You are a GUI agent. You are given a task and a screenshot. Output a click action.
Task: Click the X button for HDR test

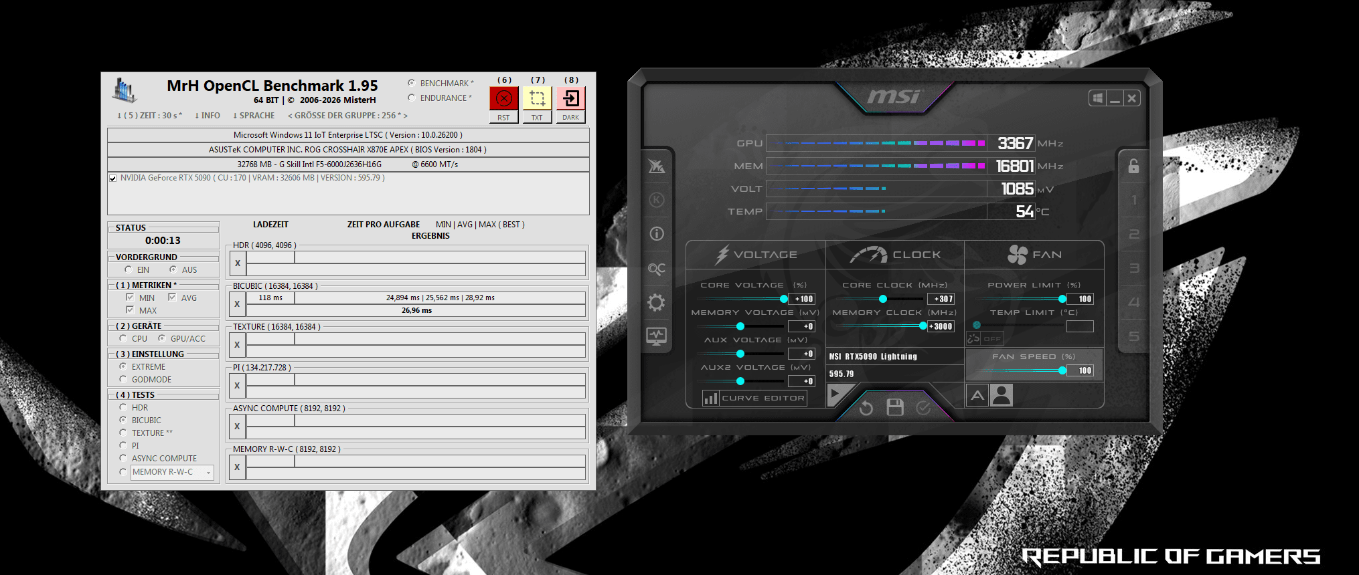point(238,263)
